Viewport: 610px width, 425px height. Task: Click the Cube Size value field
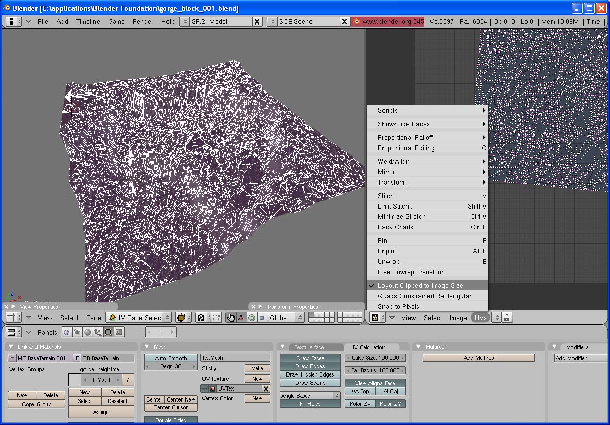375,358
